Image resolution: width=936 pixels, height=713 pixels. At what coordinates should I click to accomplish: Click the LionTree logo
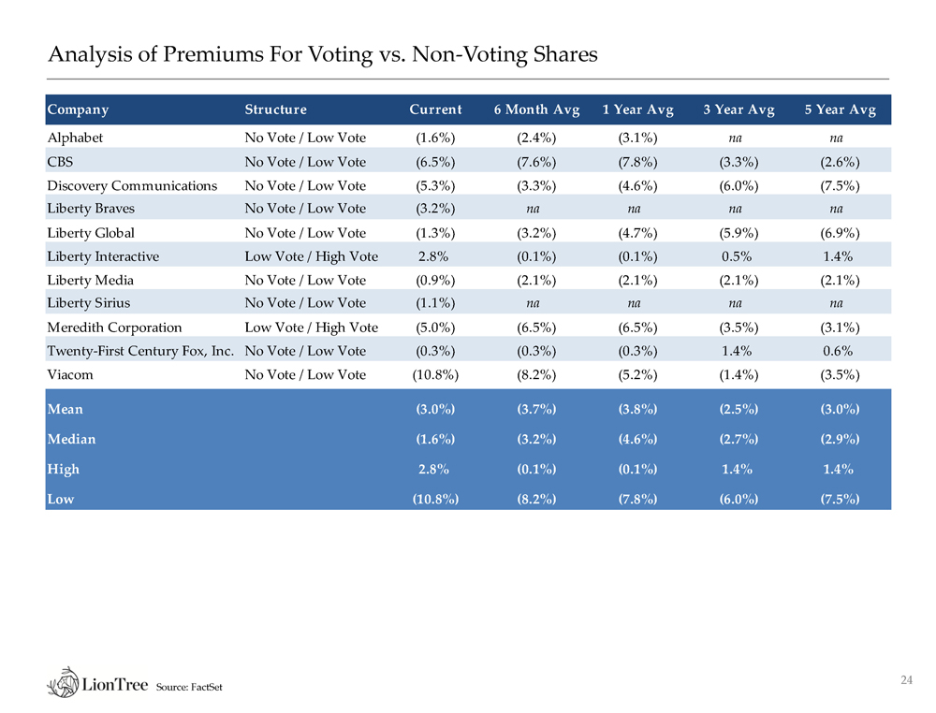(97, 682)
